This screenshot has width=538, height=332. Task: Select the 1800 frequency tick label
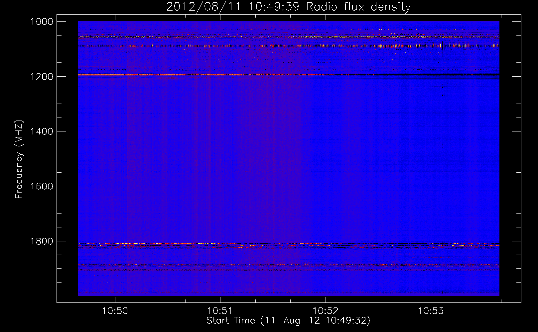[42, 241]
